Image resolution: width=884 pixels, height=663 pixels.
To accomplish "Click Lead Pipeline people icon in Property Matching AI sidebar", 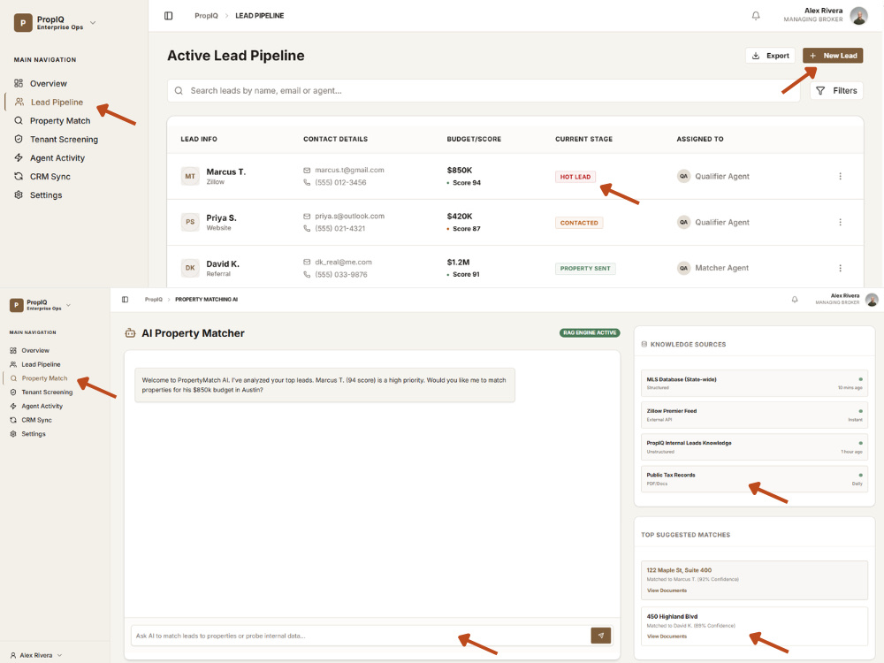I will [13, 364].
